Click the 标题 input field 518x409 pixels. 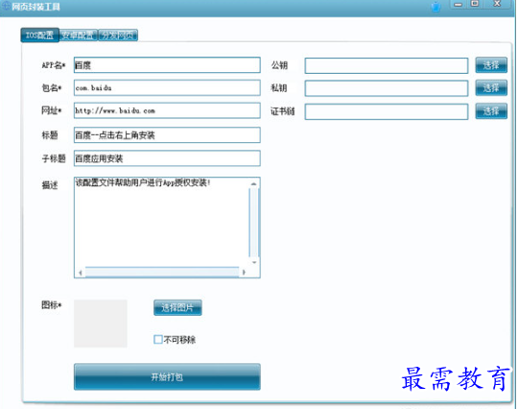click(167, 135)
